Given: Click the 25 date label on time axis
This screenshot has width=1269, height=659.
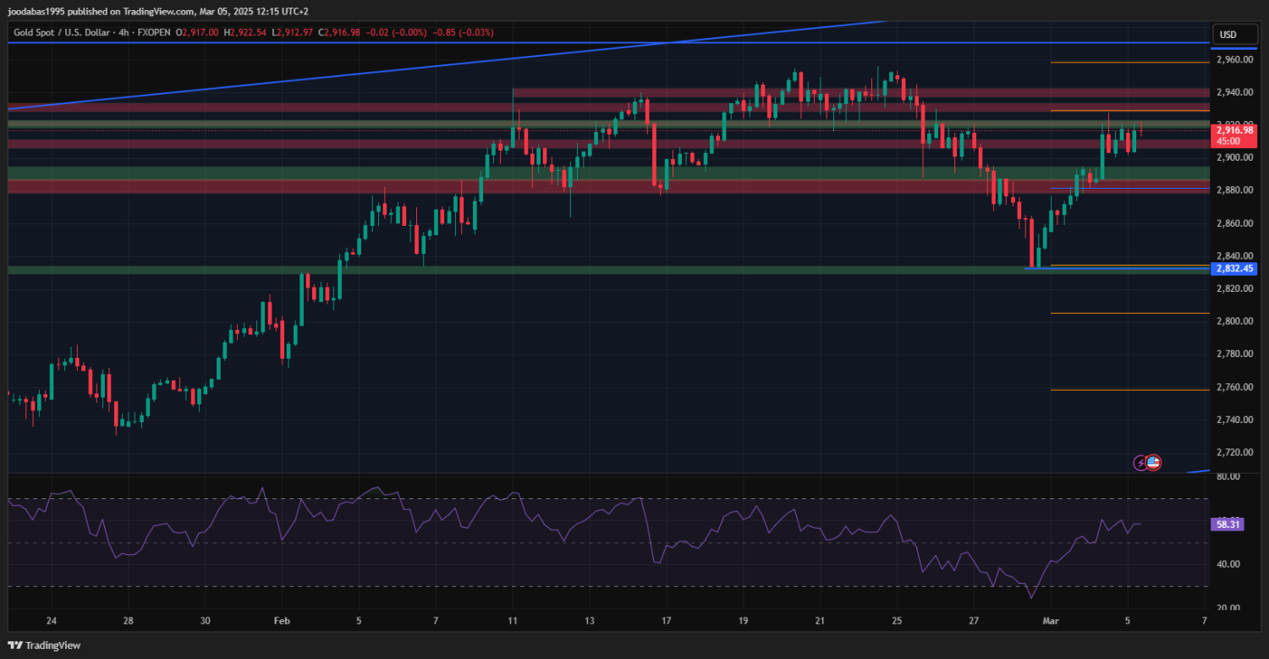Looking at the screenshot, I should (897, 621).
